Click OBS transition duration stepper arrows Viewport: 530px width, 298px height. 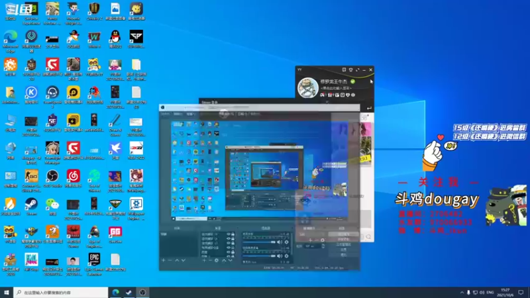[323, 246]
